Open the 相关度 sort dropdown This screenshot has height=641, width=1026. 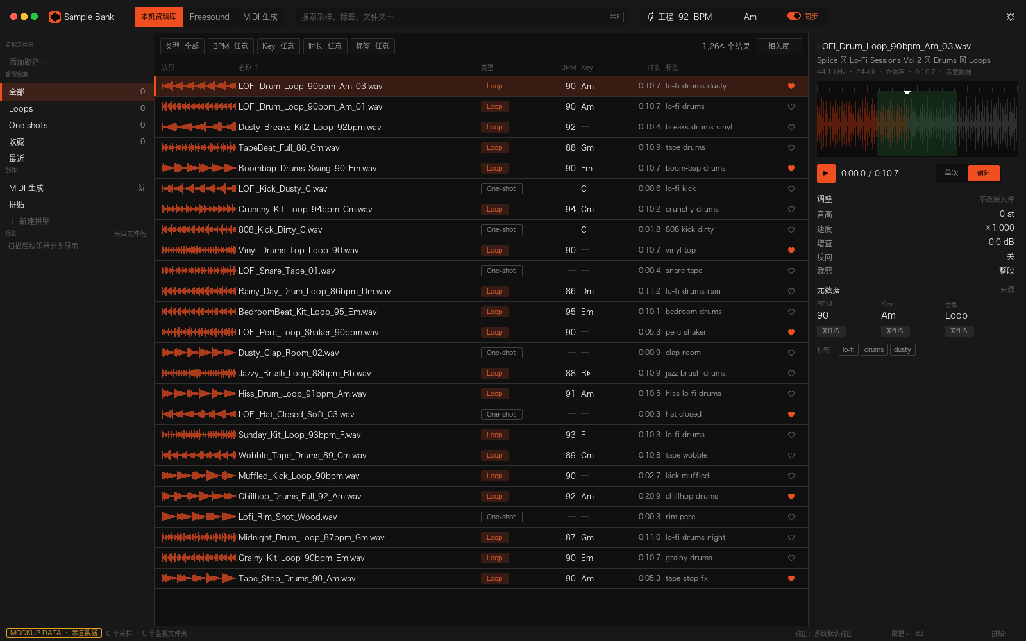point(778,46)
